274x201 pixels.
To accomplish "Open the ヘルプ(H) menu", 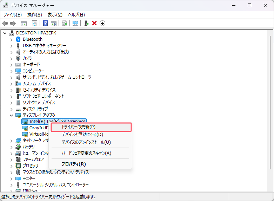I will 76,15.
